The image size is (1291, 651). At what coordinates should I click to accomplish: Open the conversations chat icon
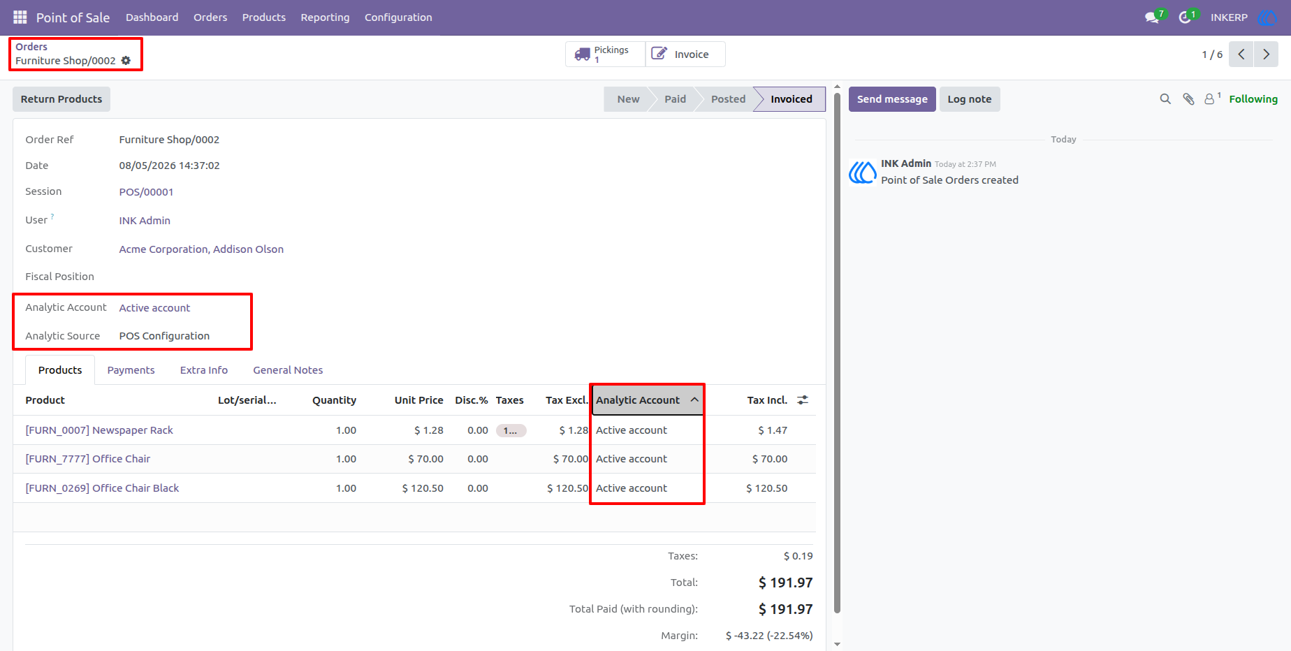click(1152, 17)
